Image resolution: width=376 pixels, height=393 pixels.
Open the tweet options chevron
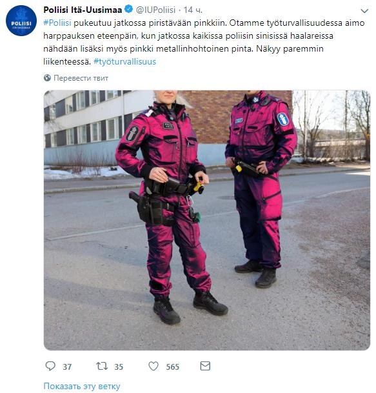364,11
